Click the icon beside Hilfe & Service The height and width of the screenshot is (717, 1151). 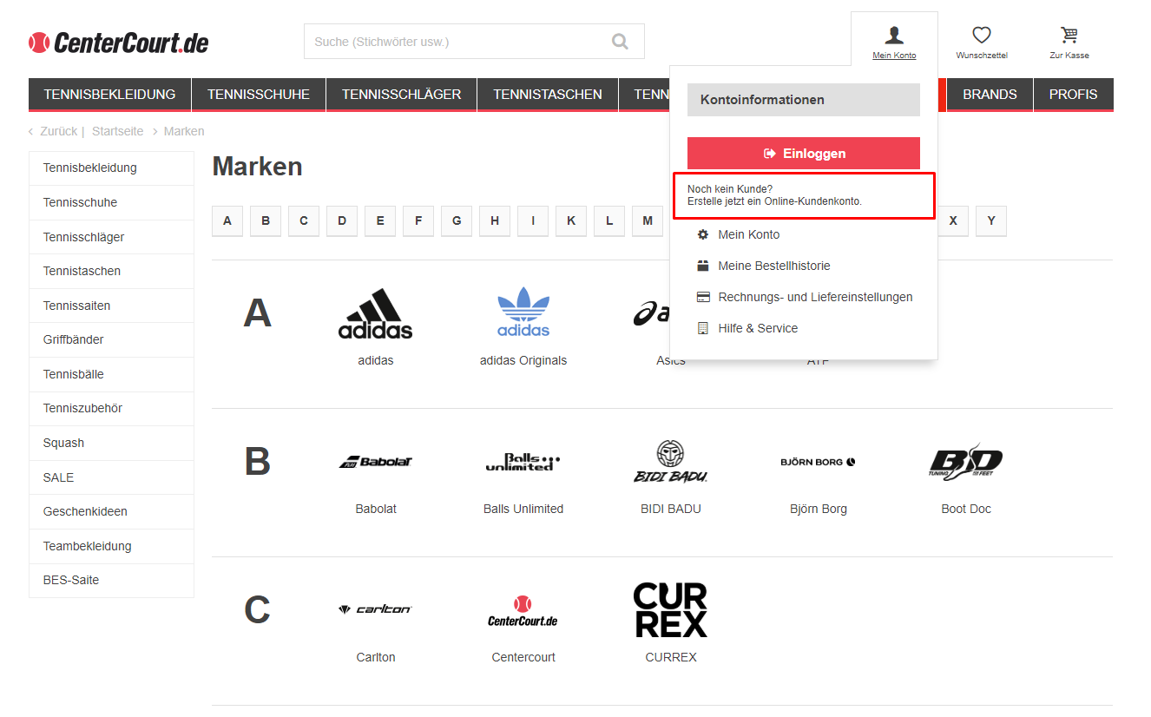point(703,328)
